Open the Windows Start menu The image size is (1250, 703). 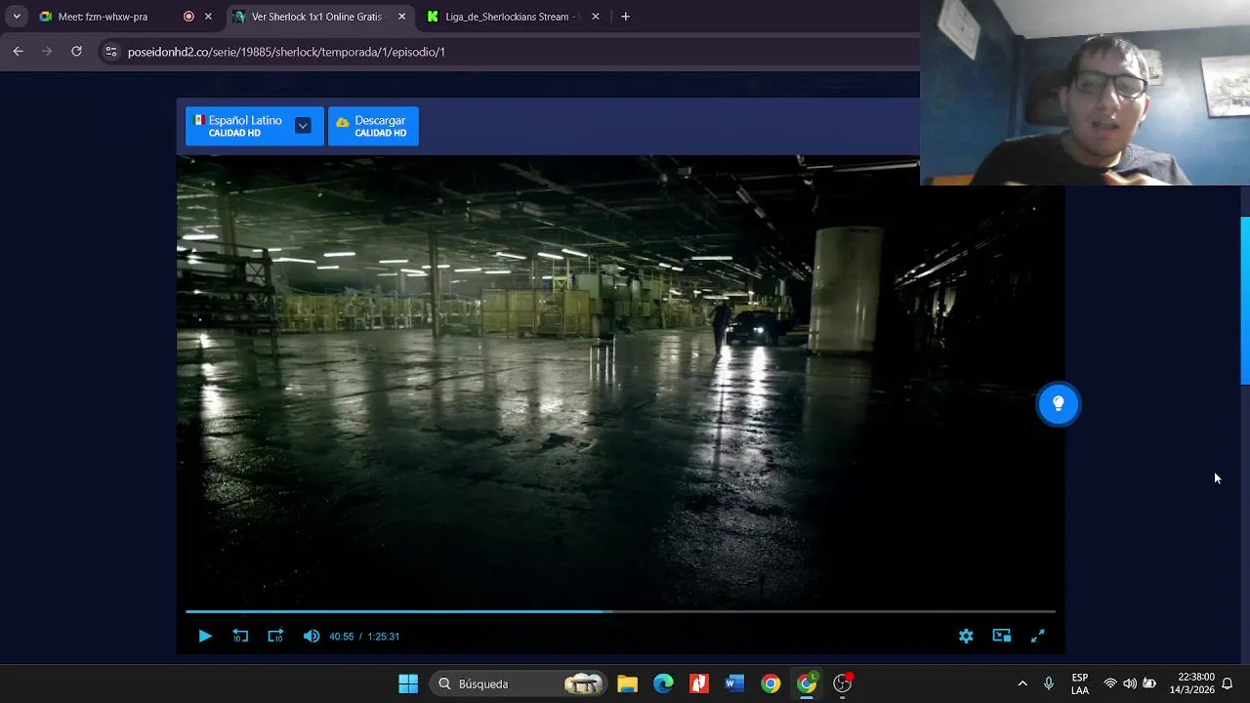(x=408, y=683)
